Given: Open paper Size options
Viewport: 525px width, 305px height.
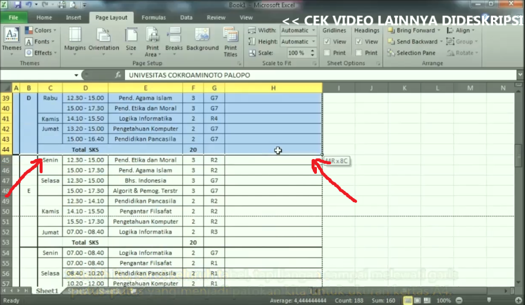Looking at the screenshot, I should 131,41.
